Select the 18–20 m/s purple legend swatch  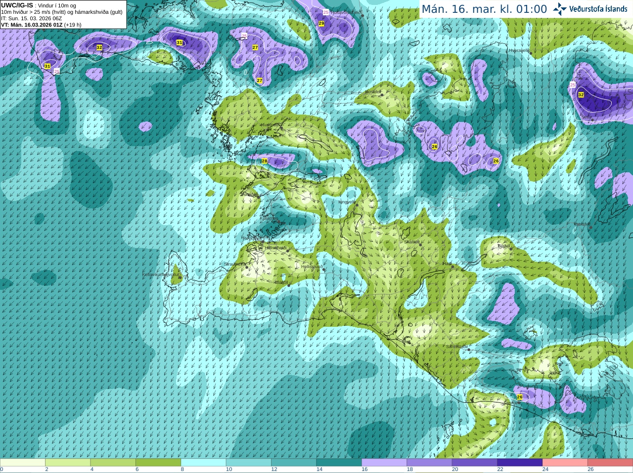429,463
